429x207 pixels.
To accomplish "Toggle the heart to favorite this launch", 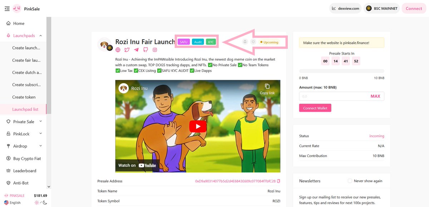I will (x=253, y=42).
